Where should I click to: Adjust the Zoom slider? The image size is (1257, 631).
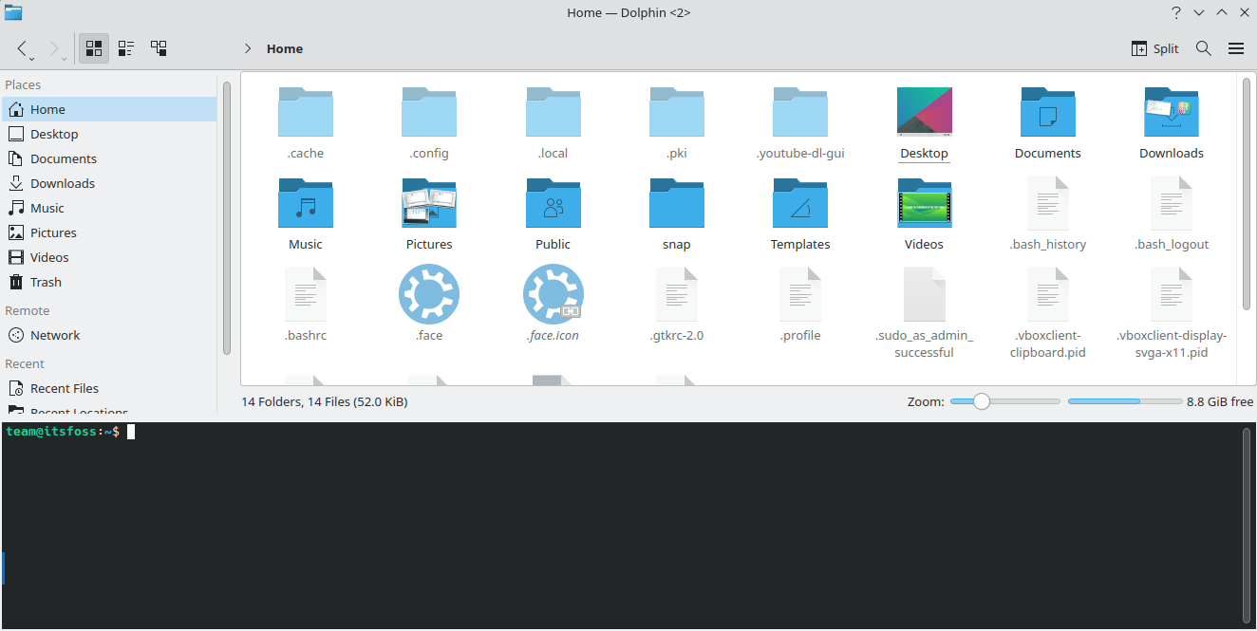click(981, 401)
